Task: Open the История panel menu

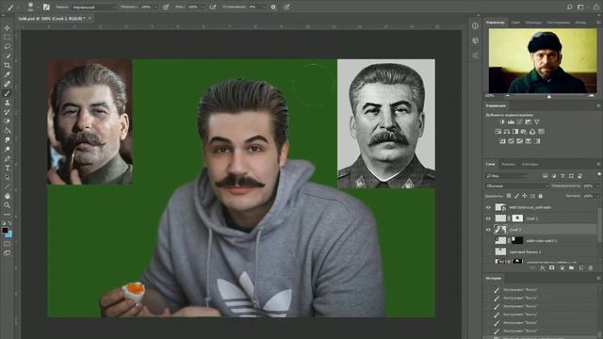Action: tap(598, 278)
